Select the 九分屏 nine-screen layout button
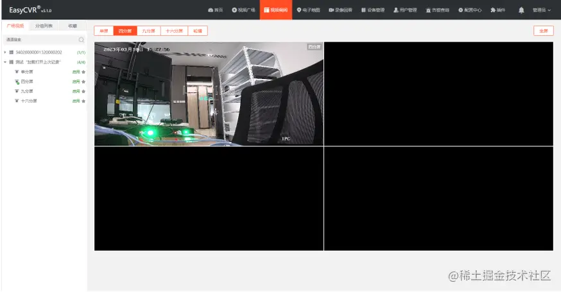561x292 pixels. tap(148, 31)
